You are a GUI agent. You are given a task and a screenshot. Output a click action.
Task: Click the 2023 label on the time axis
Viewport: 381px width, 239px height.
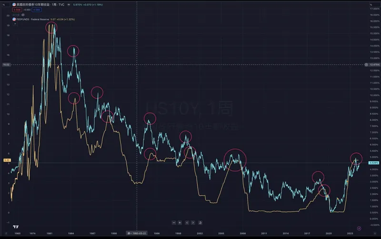350,233
